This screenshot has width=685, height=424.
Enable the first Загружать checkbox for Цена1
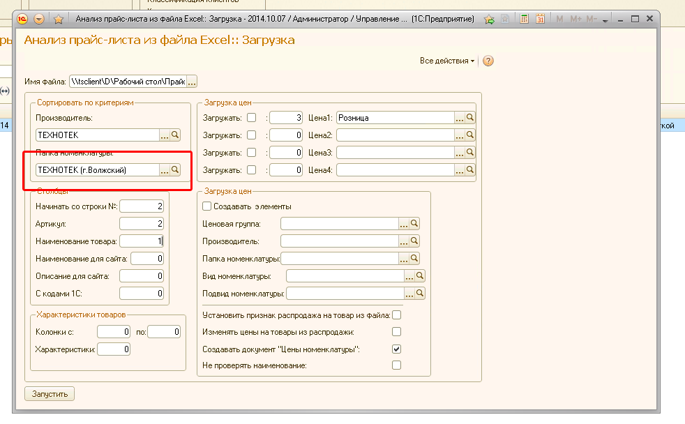[252, 117]
